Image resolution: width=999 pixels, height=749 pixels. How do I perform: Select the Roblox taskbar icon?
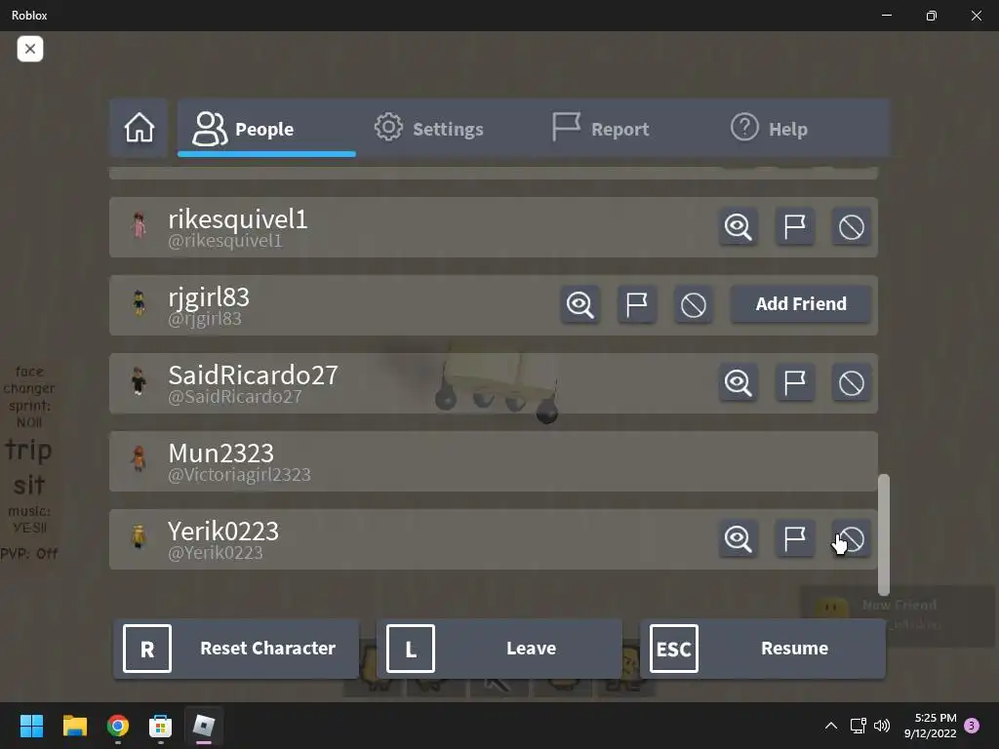(204, 726)
